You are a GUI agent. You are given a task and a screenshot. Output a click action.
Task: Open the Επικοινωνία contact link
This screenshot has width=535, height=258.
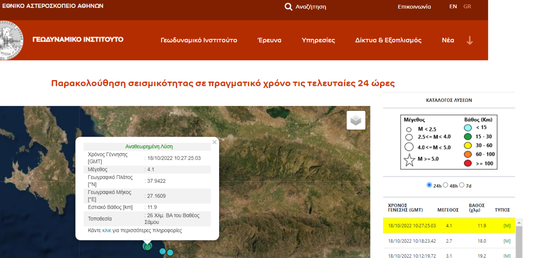tap(414, 7)
